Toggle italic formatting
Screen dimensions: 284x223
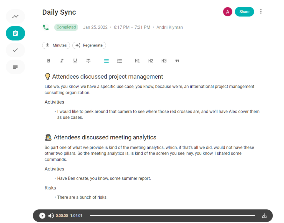point(62,61)
